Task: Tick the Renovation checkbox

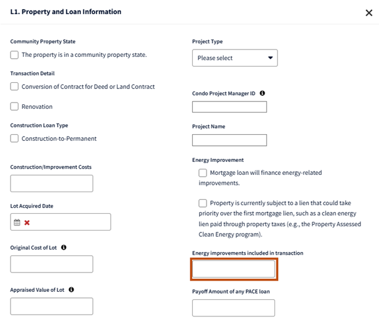Action: pyautogui.click(x=15, y=106)
